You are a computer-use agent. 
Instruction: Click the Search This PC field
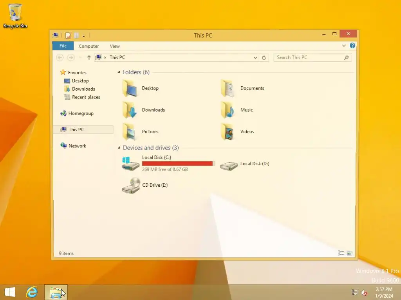click(312, 58)
